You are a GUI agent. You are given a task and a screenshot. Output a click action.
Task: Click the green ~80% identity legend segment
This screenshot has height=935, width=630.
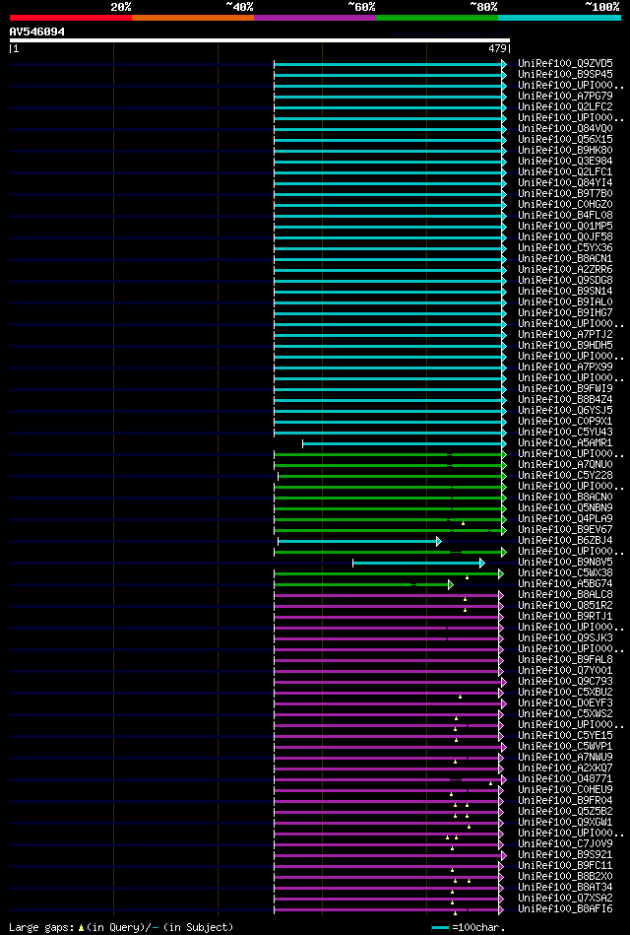(437, 18)
